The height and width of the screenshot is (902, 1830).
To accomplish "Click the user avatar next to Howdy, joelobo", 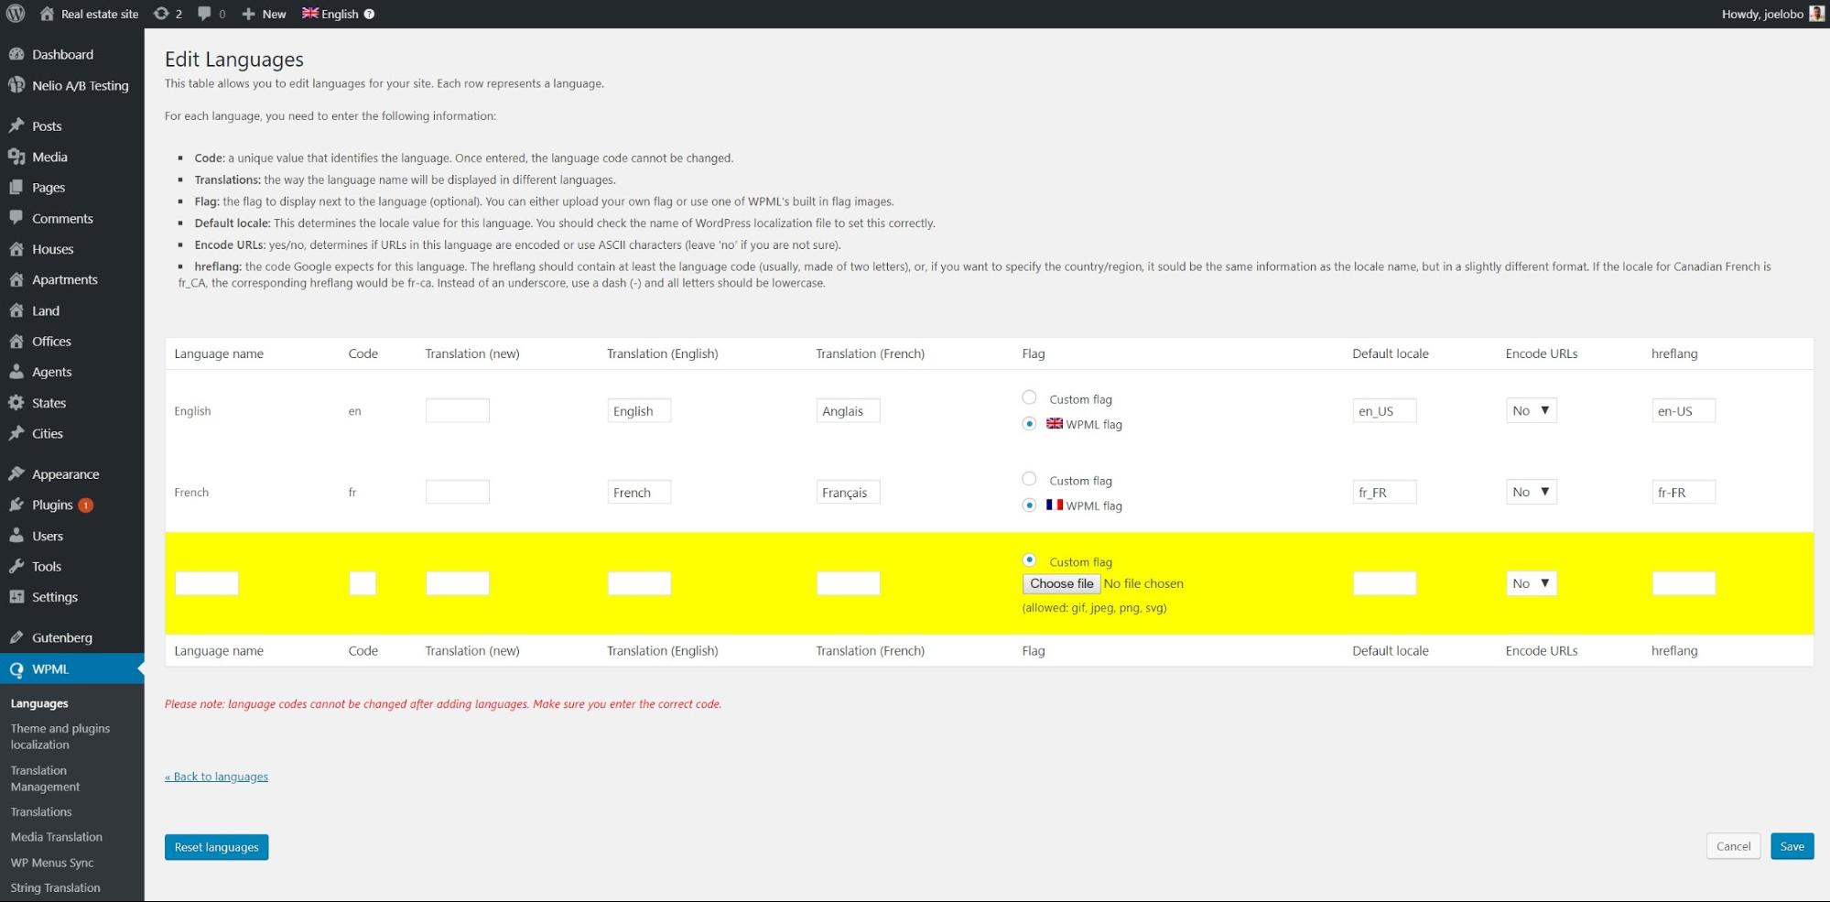I will 1816,14.
